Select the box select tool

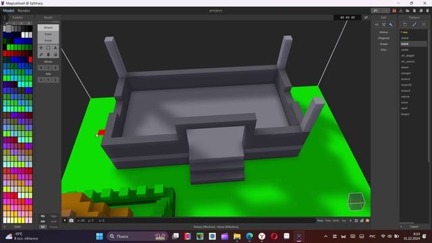pos(48,48)
